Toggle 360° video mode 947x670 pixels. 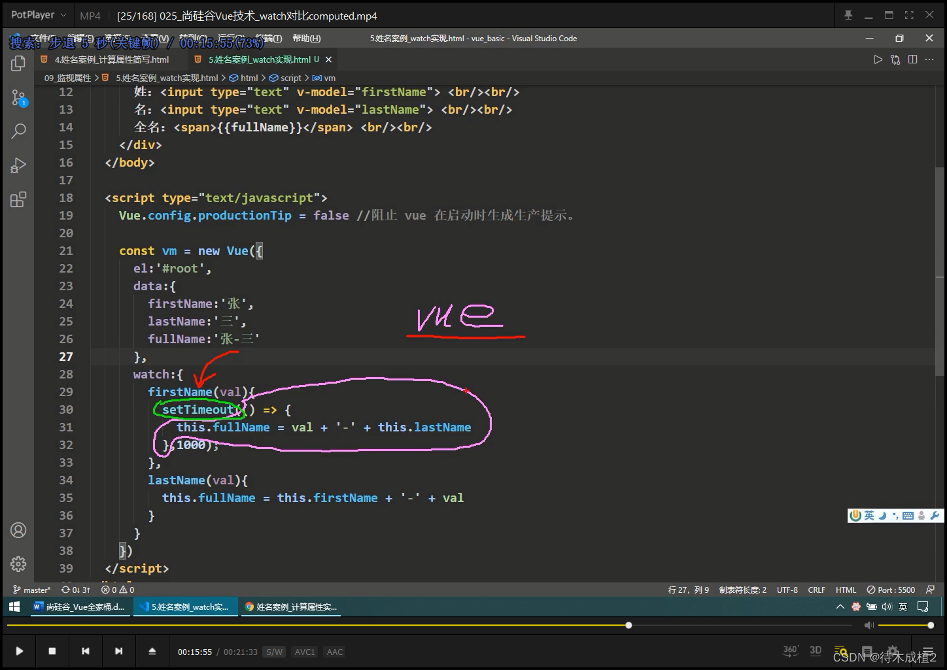click(791, 650)
